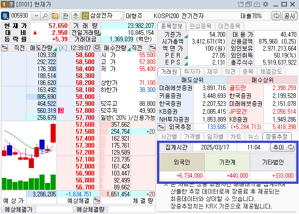Viewport: 299px width, 214px height.
Task: Select the 투자자 tab
Action: coord(192,71)
